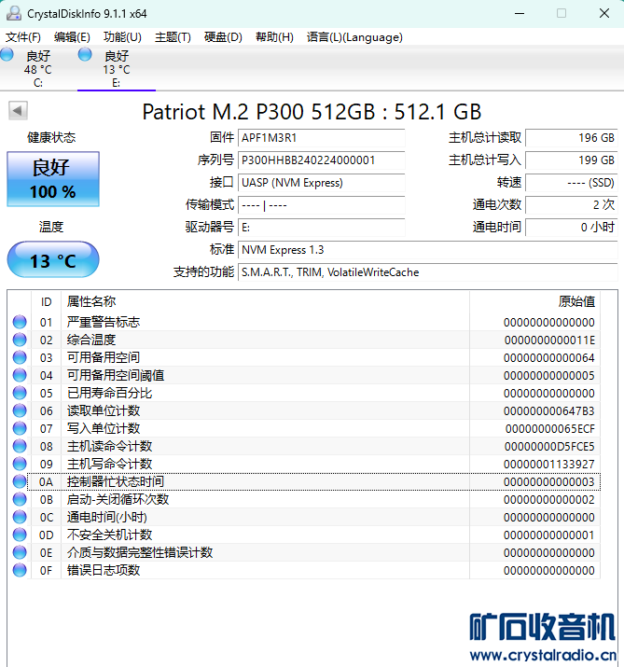Click the 良好 100 % health status button
The height and width of the screenshot is (667, 624).
click(53, 179)
